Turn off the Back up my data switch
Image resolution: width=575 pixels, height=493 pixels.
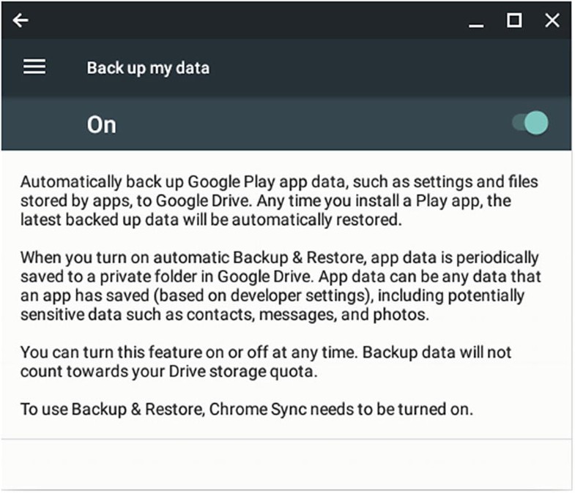coord(531,123)
